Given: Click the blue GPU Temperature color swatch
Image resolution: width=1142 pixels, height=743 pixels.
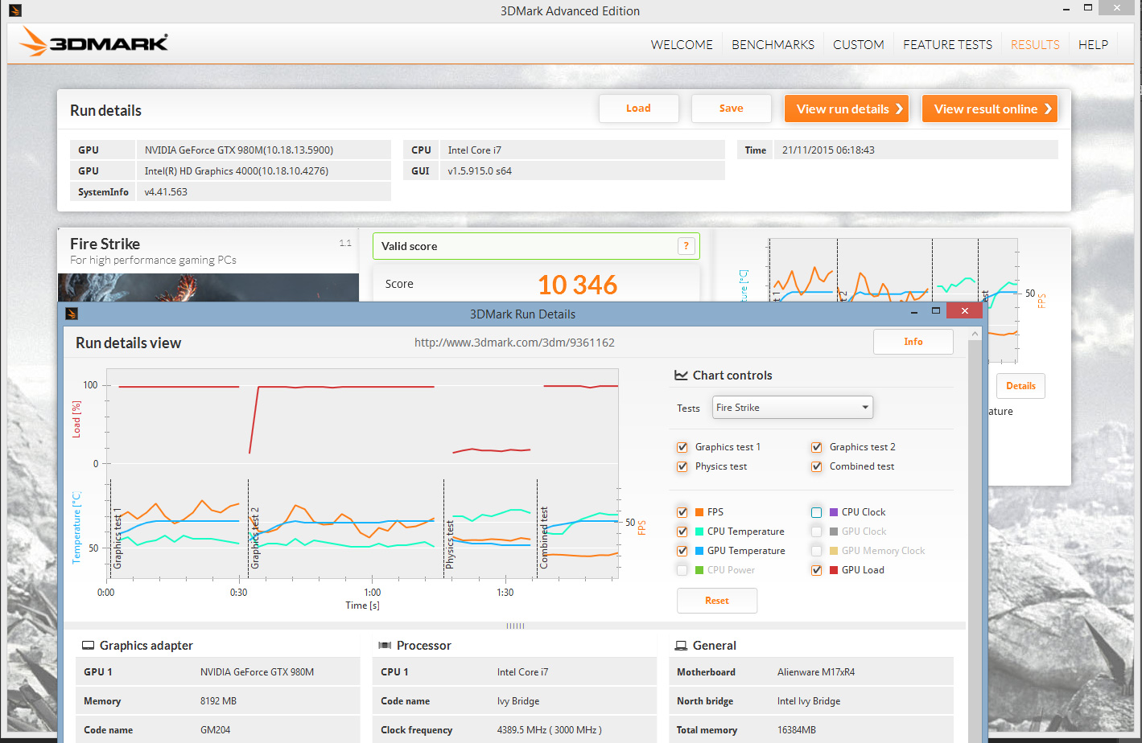Looking at the screenshot, I should coord(699,551).
